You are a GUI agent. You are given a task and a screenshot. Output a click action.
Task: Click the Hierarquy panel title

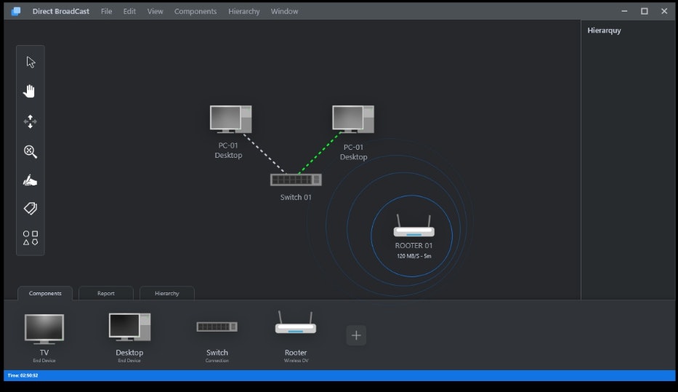coord(604,31)
